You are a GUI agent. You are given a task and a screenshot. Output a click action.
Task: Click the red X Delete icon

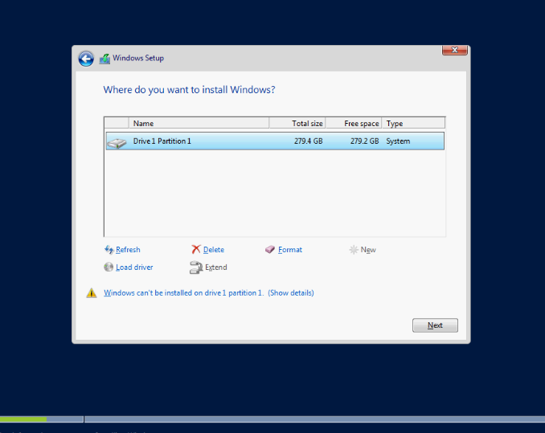[x=196, y=249]
